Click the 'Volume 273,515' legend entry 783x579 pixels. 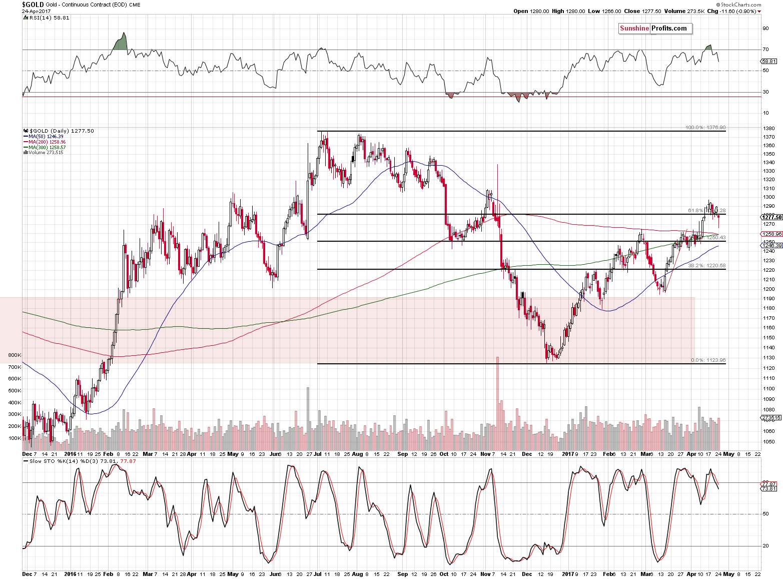tap(46, 153)
